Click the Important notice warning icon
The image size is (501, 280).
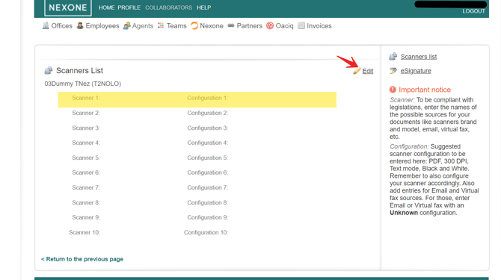[x=393, y=90]
